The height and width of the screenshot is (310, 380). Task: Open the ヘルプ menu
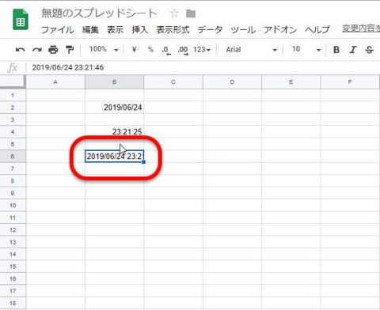tap(317, 29)
